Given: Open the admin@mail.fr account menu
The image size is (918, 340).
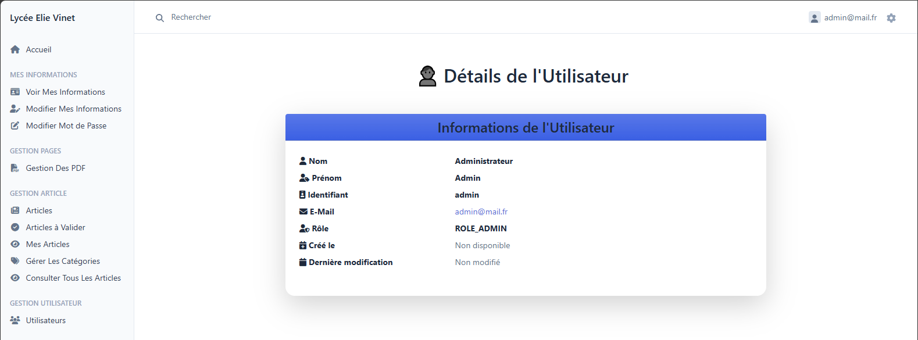Looking at the screenshot, I should coord(850,18).
